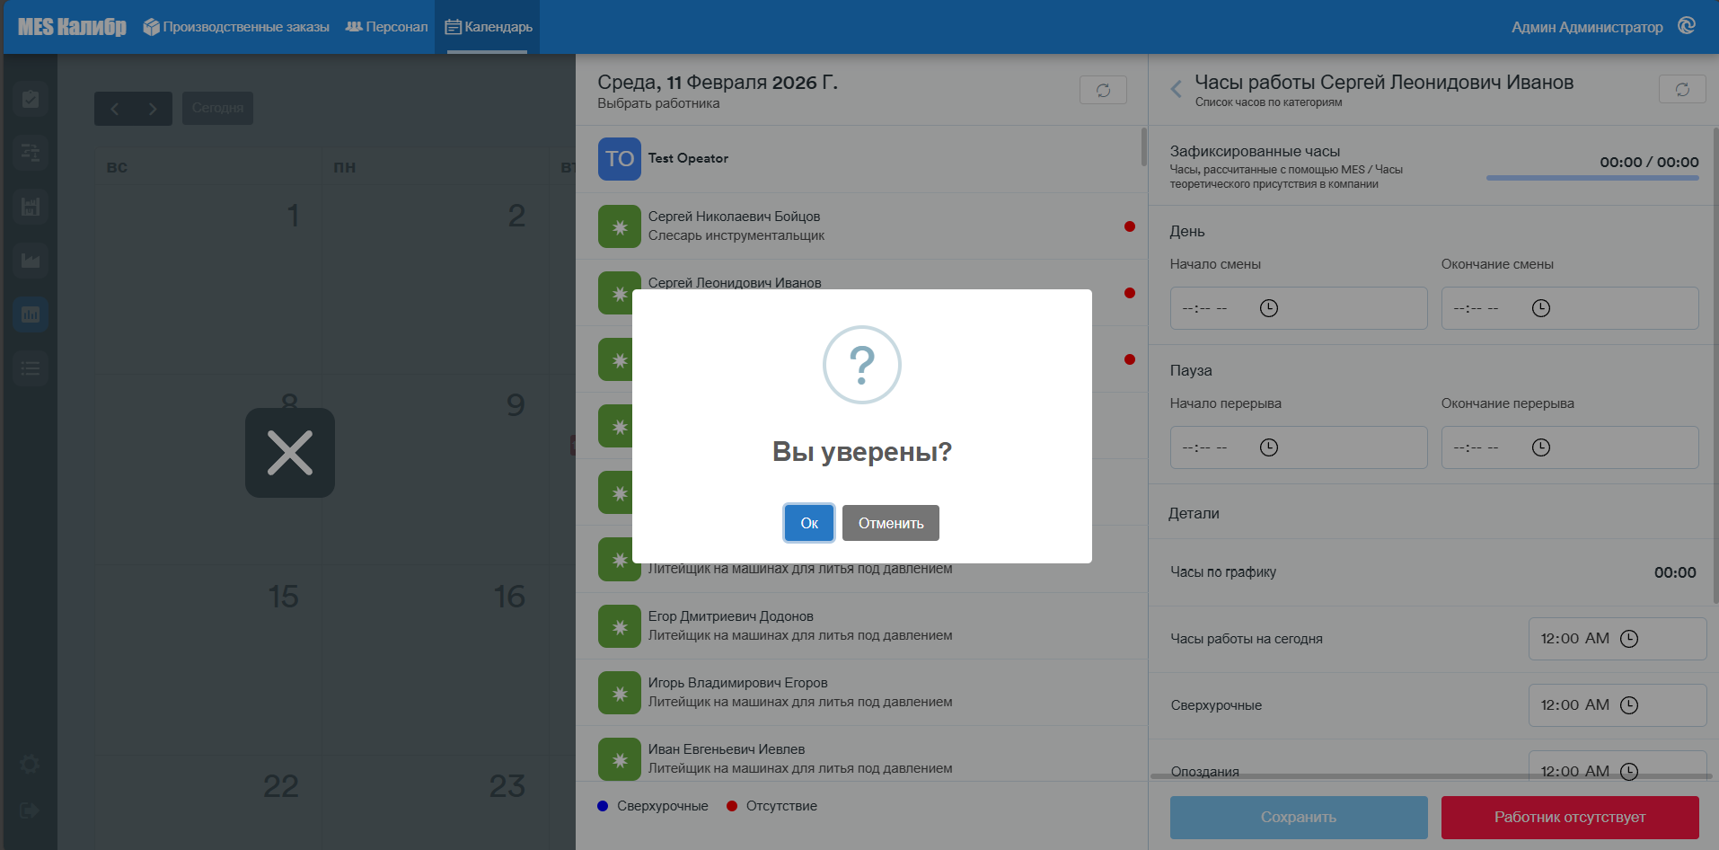
Task: Open the factory area-chart sidebar icon
Action: pos(31,261)
